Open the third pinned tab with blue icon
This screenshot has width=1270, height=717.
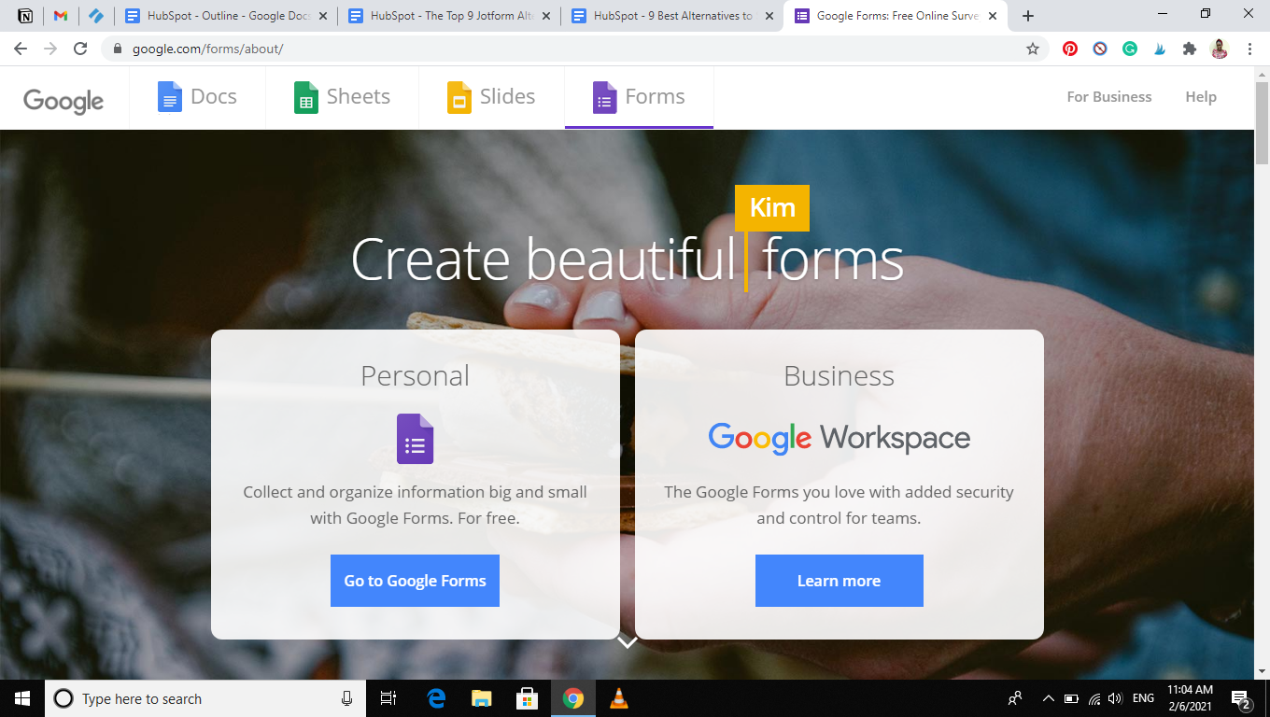[x=95, y=16]
